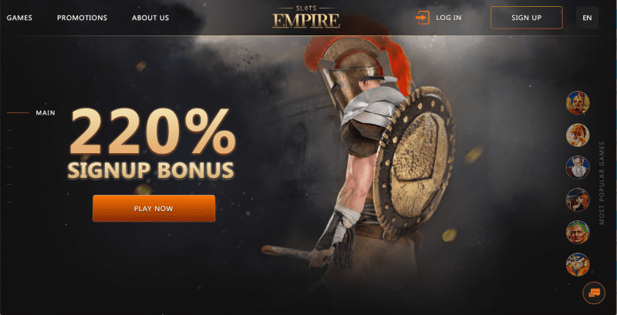Jump to the last slide indicator dash

pos(9,203)
